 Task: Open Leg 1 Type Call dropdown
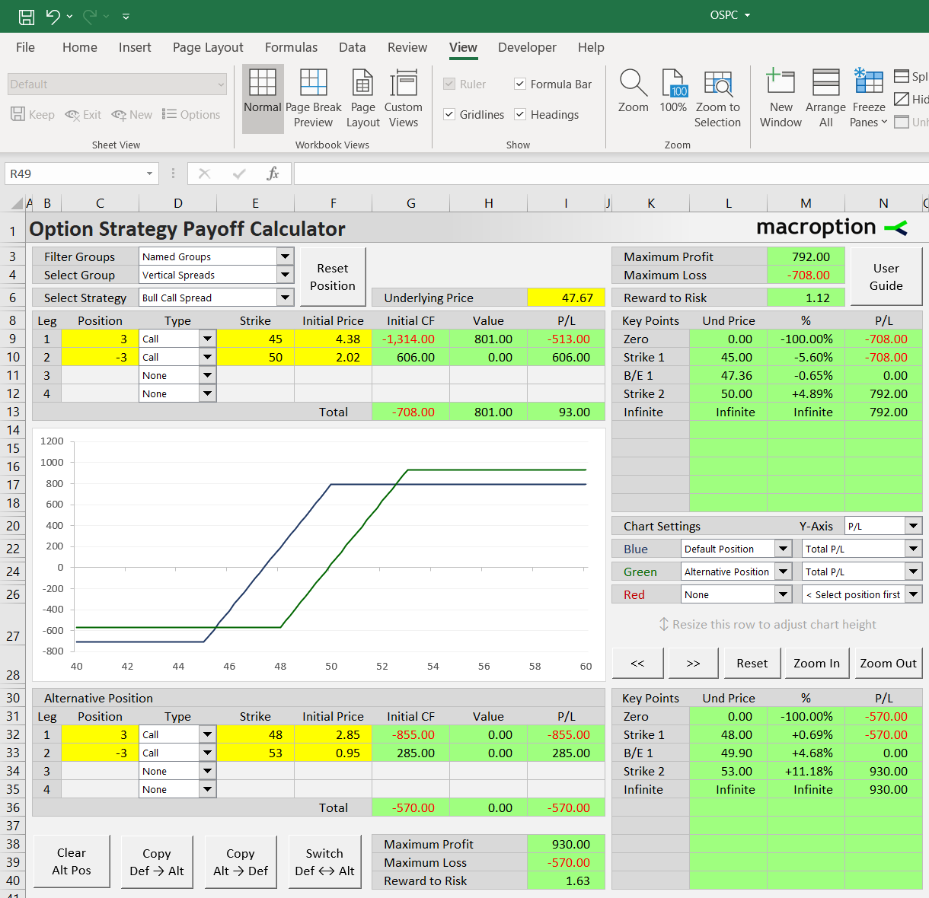207,339
